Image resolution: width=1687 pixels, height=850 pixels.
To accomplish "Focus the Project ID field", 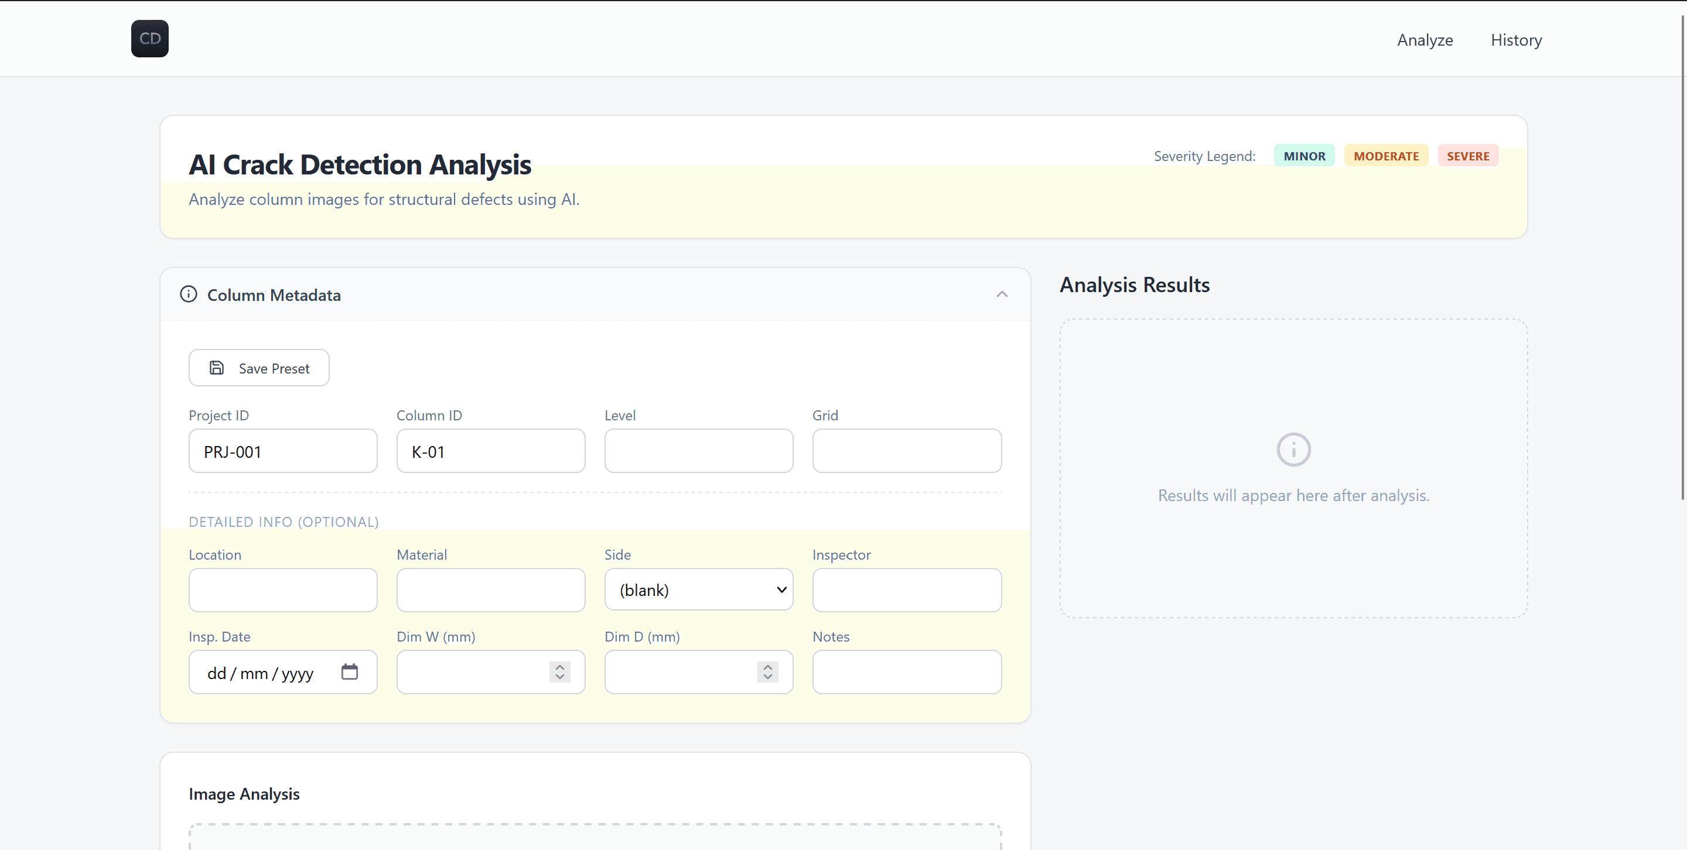I will [283, 451].
